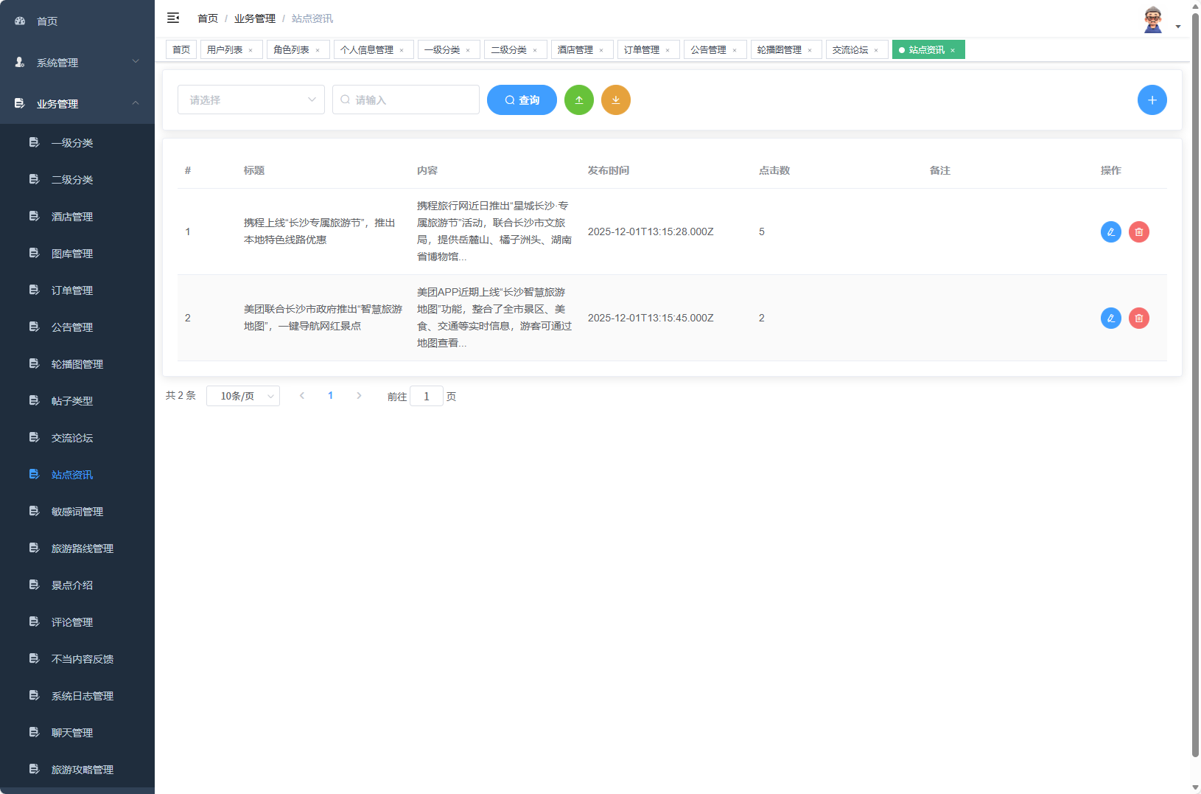Click the 查询 search button
This screenshot has width=1201, height=794.
522,100
